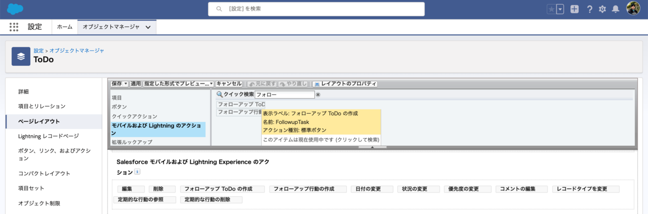The image size is (648, 214).
Task: Click the コメントの編集 layout action
Action: pyautogui.click(x=522, y=189)
